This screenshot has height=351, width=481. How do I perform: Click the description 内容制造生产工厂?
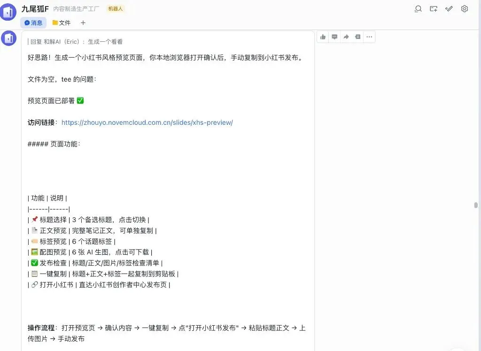tap(77, 9)
